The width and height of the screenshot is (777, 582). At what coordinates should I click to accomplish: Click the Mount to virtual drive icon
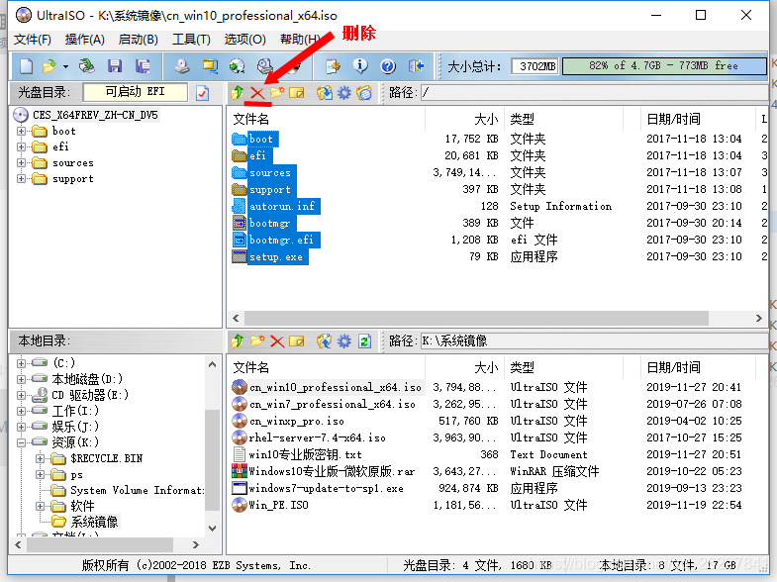(x=265, y=66)
